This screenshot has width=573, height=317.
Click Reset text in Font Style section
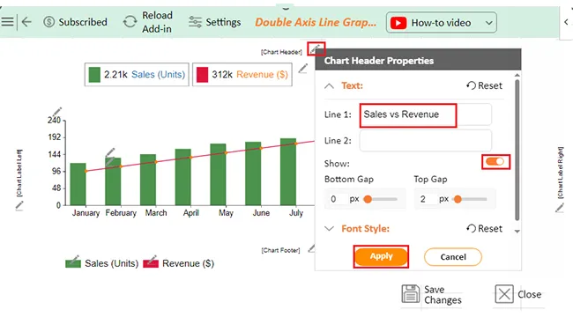(x=490, y=229)
